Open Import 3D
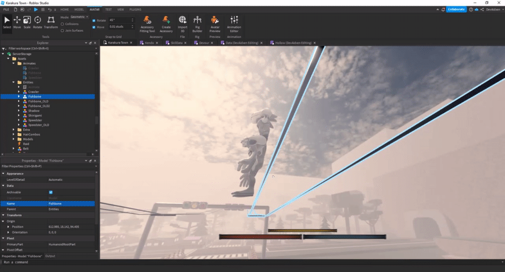This screenshot has height=272, width=505. point(182,24)
